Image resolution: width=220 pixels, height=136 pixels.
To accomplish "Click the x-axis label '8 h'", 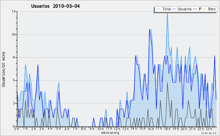I will pyautogui.click(x=83, y=129).
